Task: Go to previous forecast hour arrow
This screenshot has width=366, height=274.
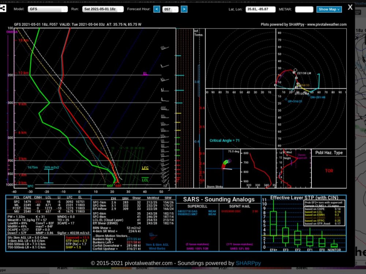Action: coord(157,9)
